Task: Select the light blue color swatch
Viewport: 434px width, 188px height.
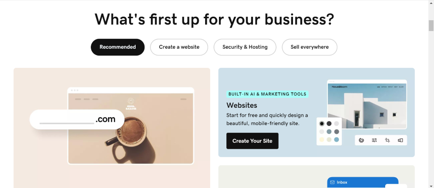Action: tap(336, 140)
